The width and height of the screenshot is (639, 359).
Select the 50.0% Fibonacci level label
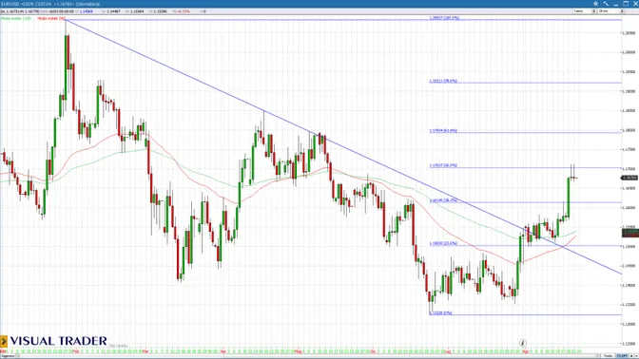click(x=443, y=165)
